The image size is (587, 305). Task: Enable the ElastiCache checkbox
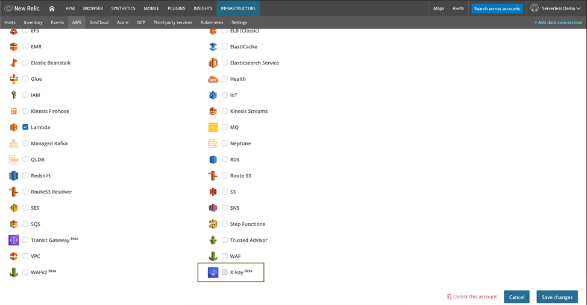[x=225, y=46]
